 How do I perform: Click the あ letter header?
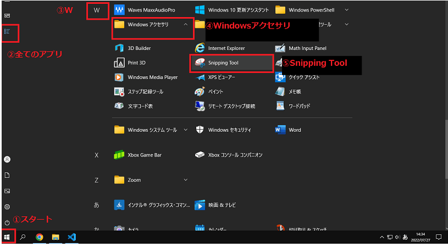tap(97, 205)
